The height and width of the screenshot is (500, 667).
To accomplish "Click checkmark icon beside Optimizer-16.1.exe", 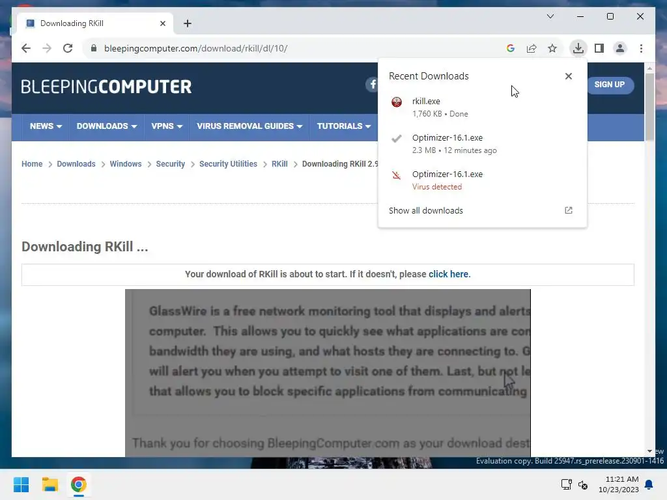I will [397, 139].
